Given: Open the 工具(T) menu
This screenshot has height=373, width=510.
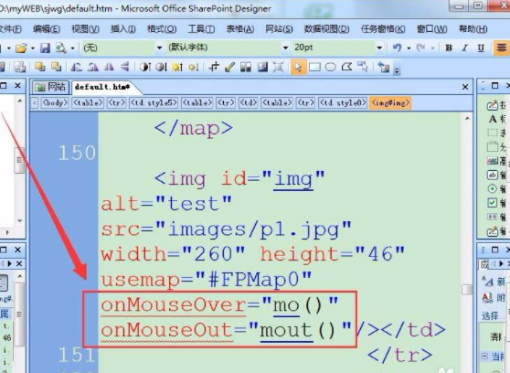Looking at the screenshot, I should tap(201, 29).
